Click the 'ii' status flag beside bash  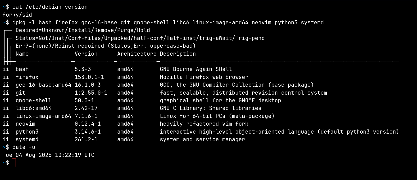pyautogui.click(x=6, y=69)
